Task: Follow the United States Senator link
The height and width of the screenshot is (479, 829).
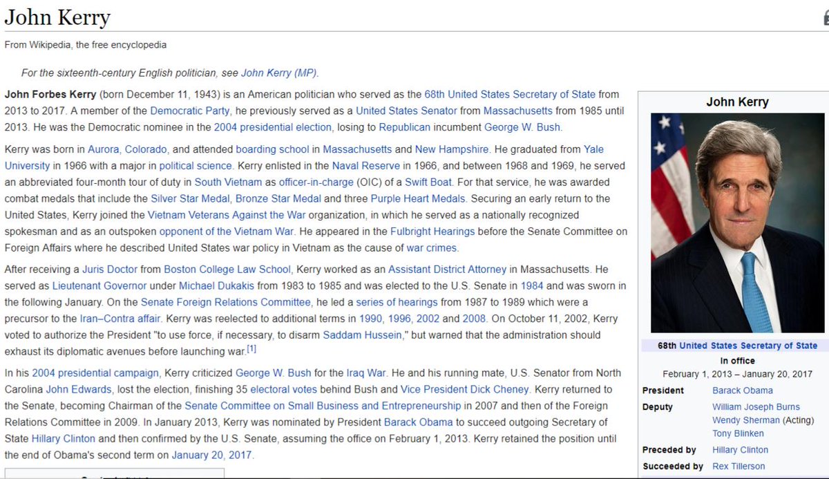Action: pyautogui.click(x=406, y=111)
